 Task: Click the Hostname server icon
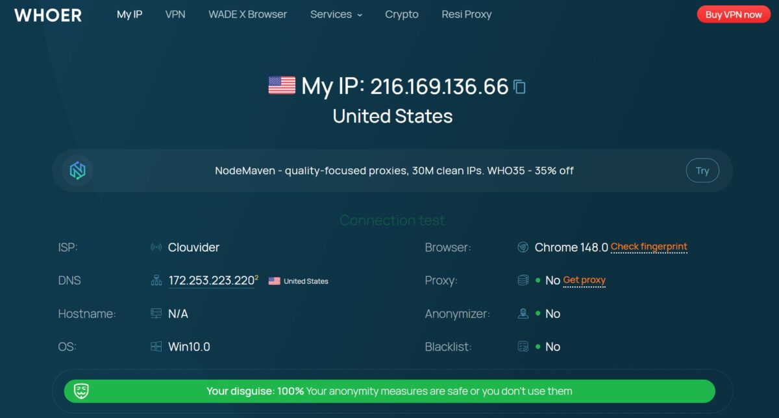click(x=156, y=313)
